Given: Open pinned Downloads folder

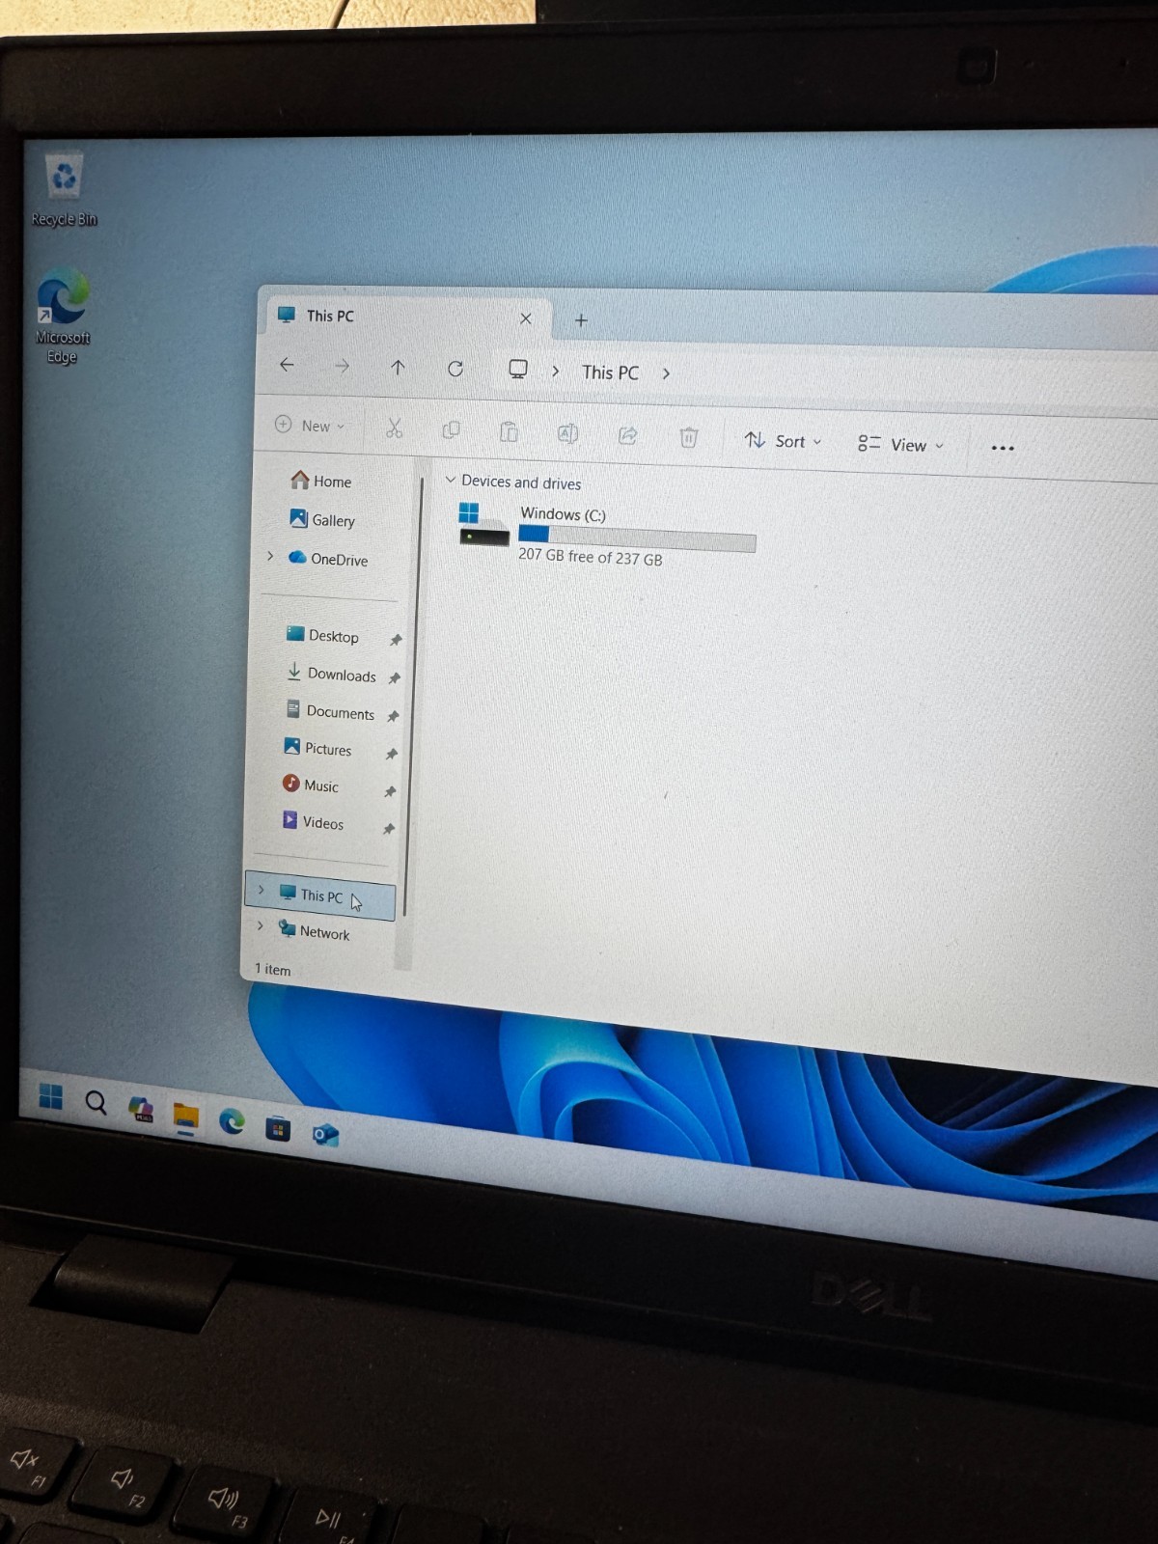Looking at the screenshot, I should (331, 674).
